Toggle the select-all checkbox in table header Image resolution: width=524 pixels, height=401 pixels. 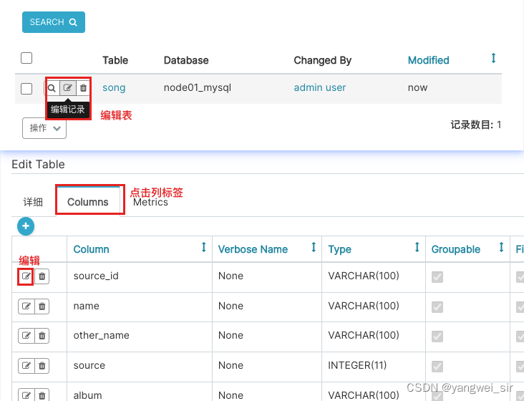(26, 58)
